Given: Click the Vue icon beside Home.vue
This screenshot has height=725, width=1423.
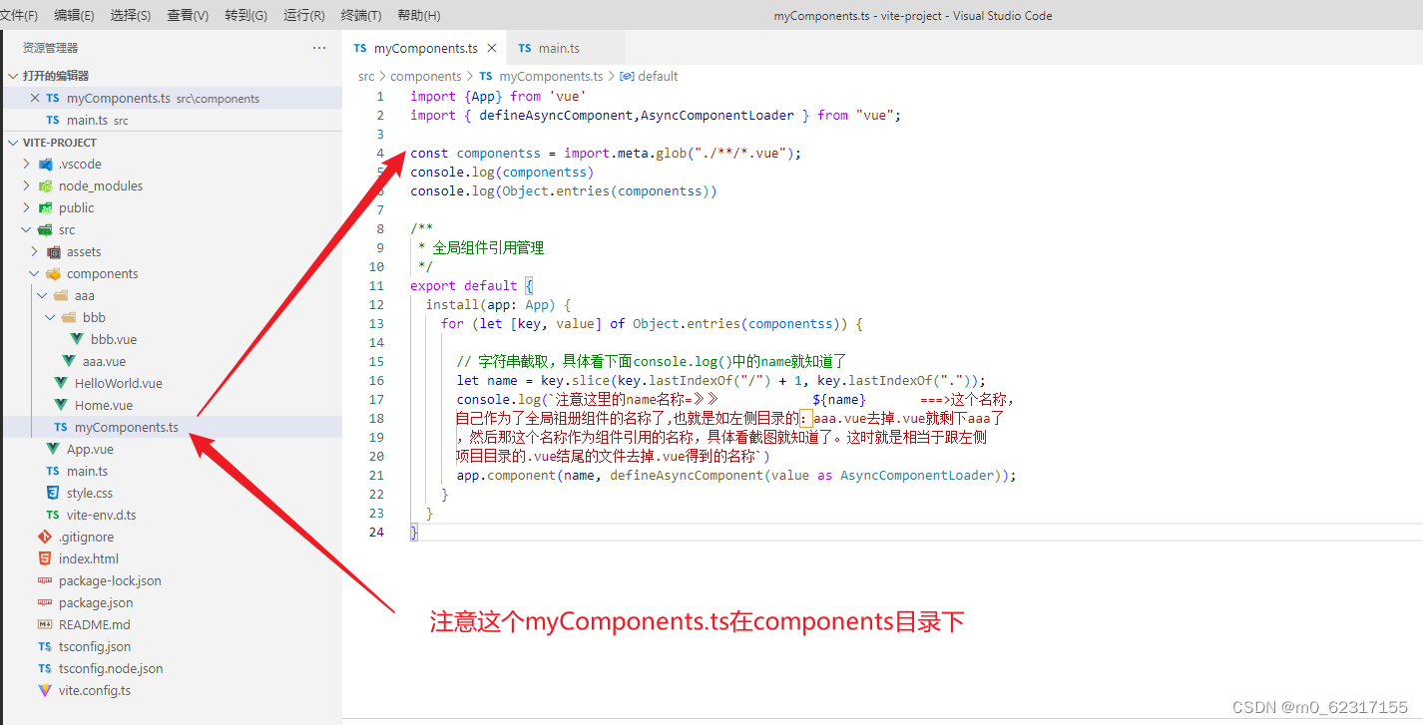Looking at the screenshot, I should click(61, 405).
